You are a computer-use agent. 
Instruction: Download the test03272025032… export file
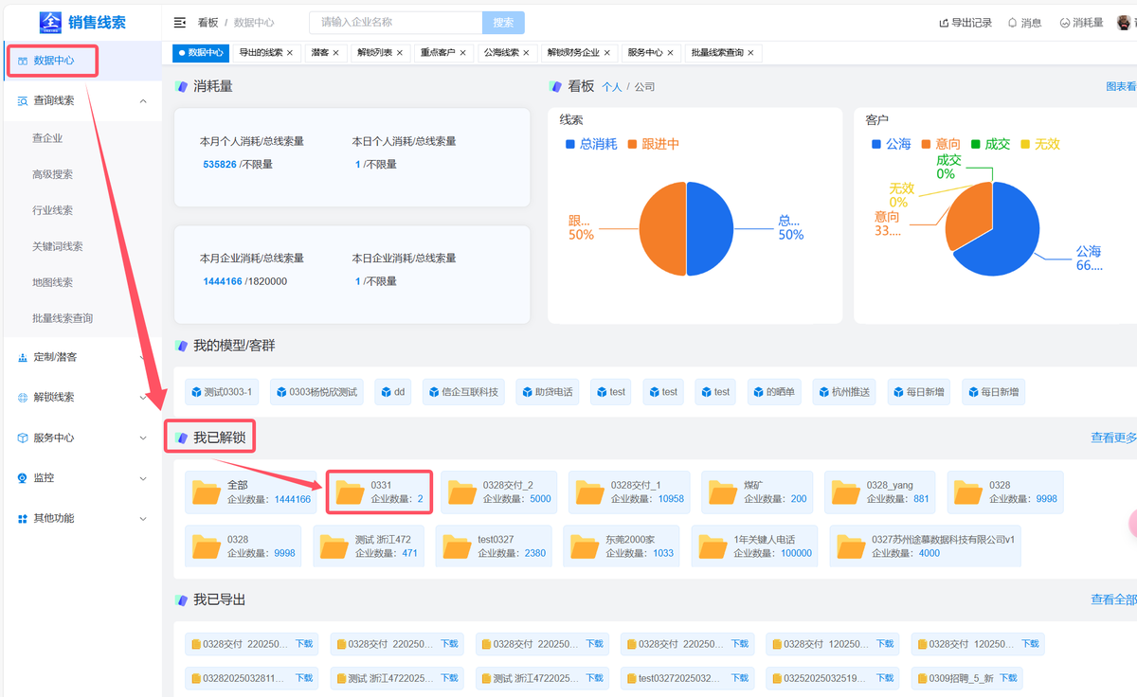pos(739,678)
